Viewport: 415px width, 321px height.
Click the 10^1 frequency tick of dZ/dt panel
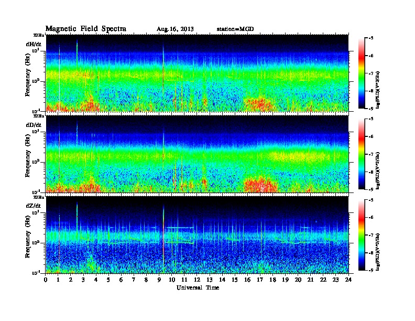(36, 212)
